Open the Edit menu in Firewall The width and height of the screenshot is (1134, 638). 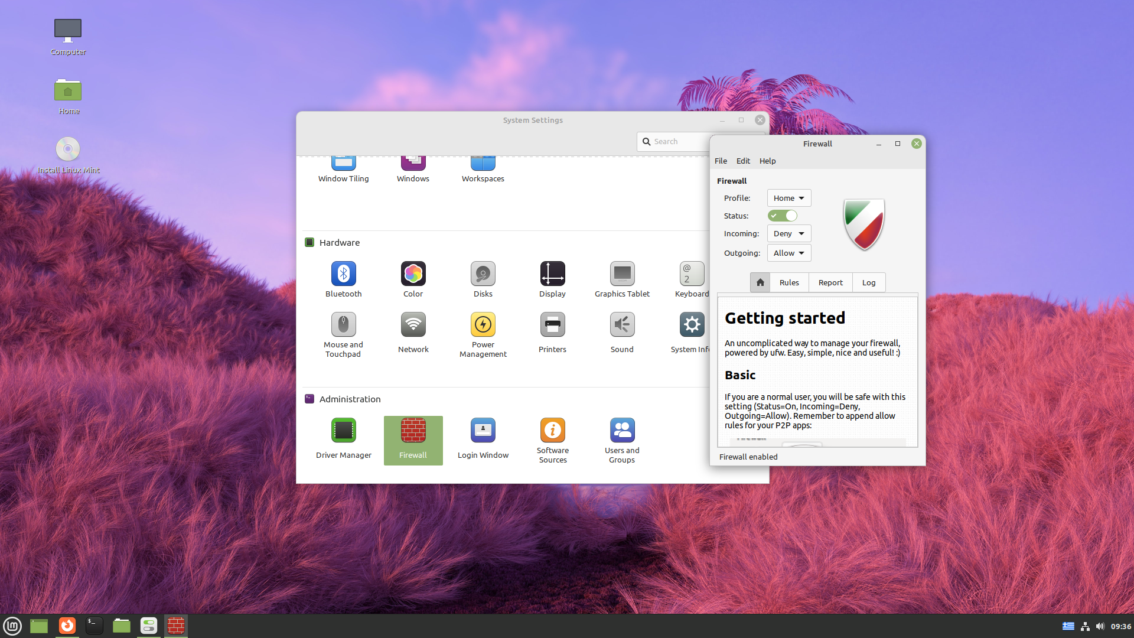coord(743,161)
